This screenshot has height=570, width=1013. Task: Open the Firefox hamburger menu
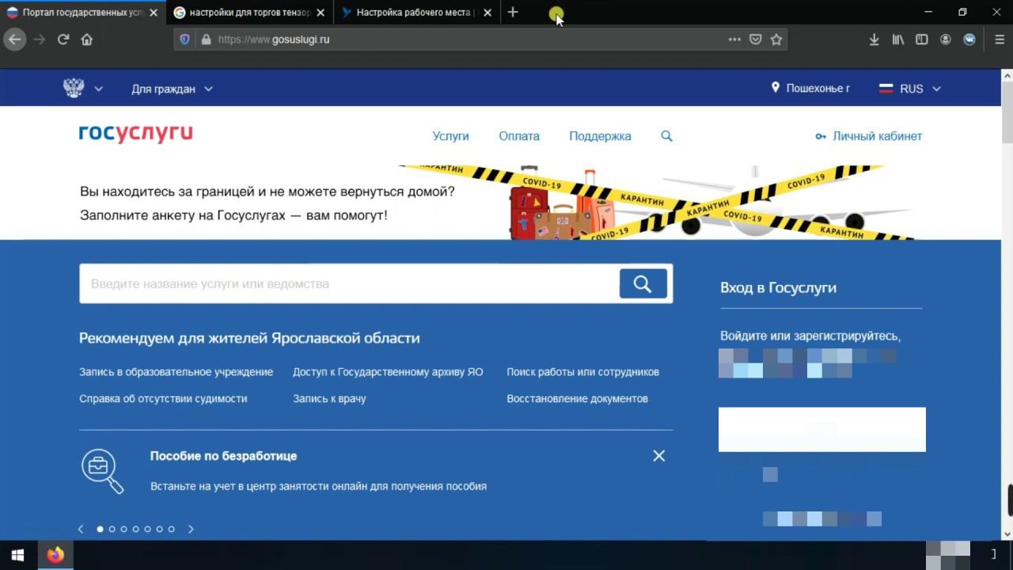[x=998, y=40]
